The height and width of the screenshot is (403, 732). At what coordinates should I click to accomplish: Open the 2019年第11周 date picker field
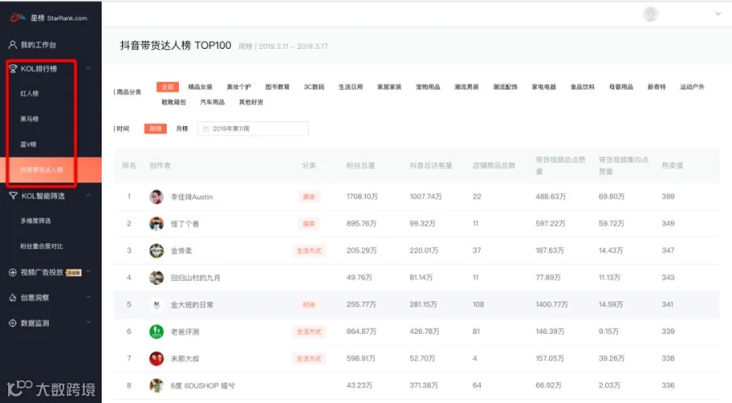[253, 129]
